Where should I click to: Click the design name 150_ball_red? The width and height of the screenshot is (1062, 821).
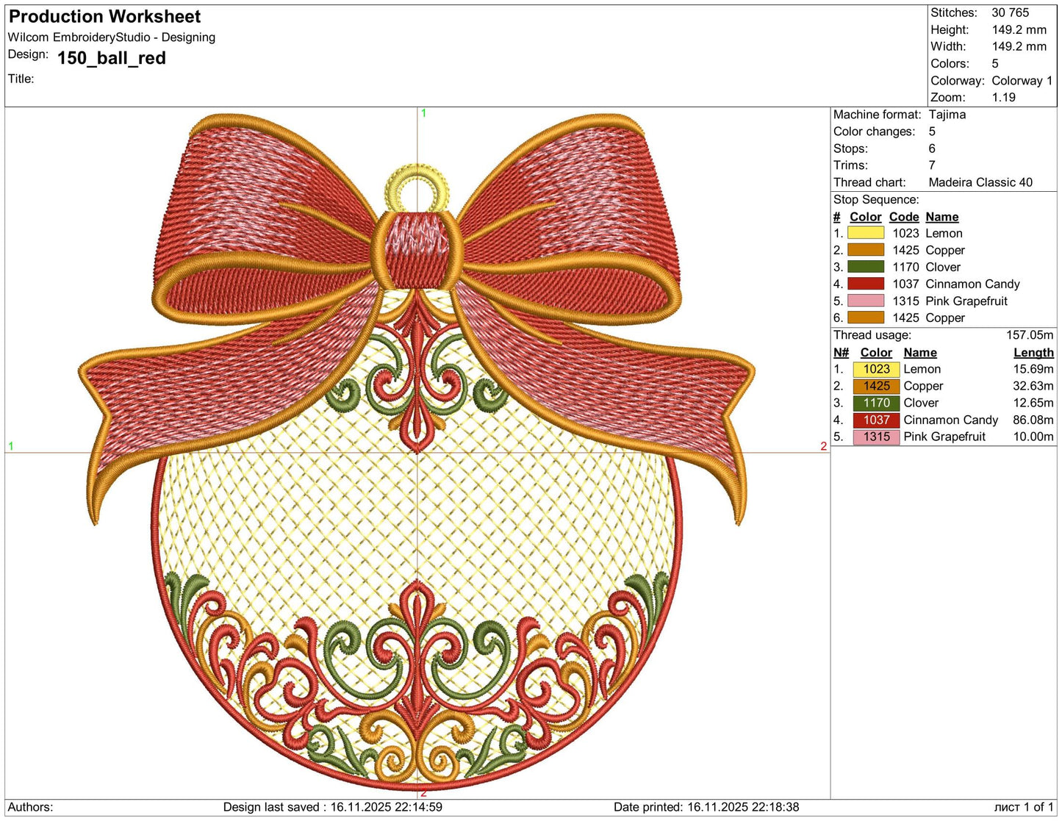point(110,58)
